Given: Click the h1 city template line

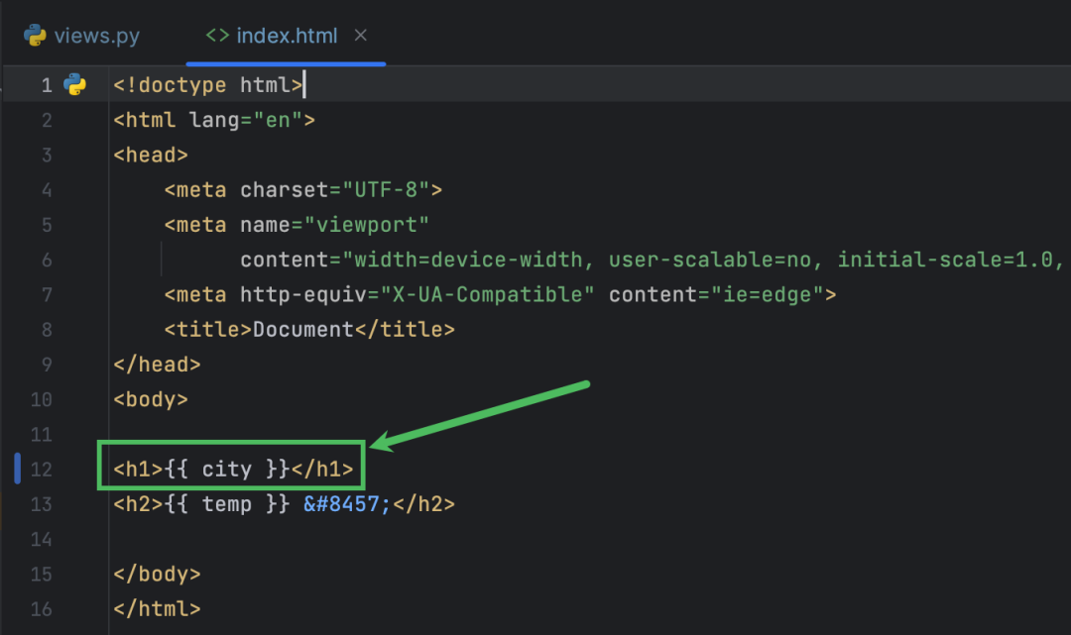Looking at the screenshot, I should [x=233, y=470].
